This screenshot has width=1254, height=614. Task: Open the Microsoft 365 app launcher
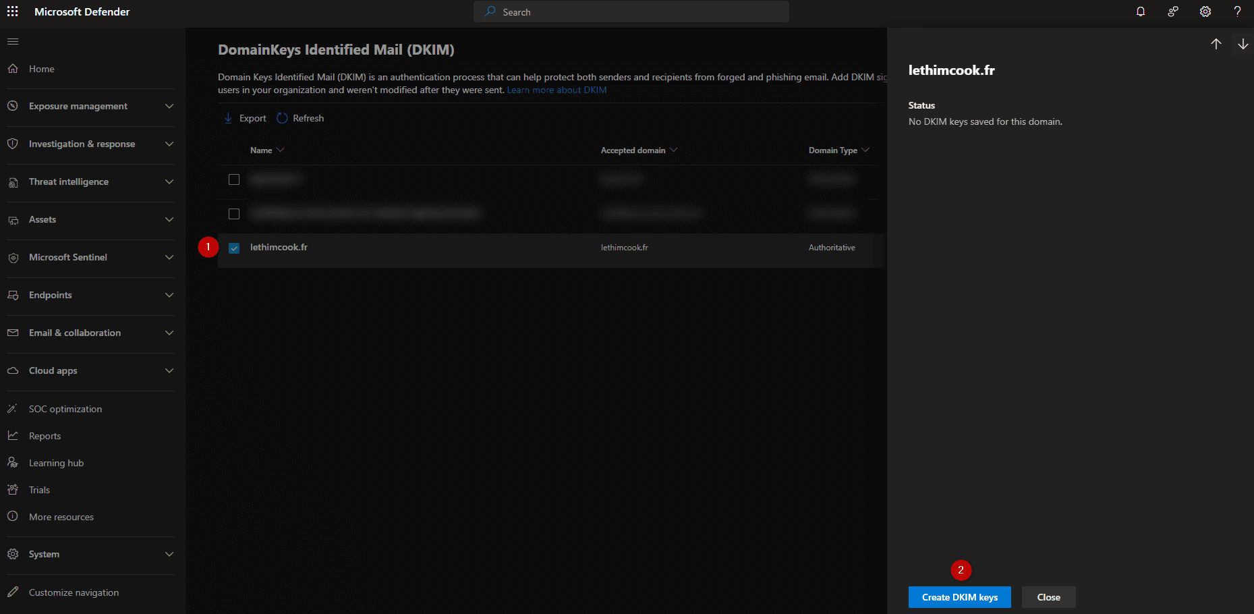click(12, 11)
